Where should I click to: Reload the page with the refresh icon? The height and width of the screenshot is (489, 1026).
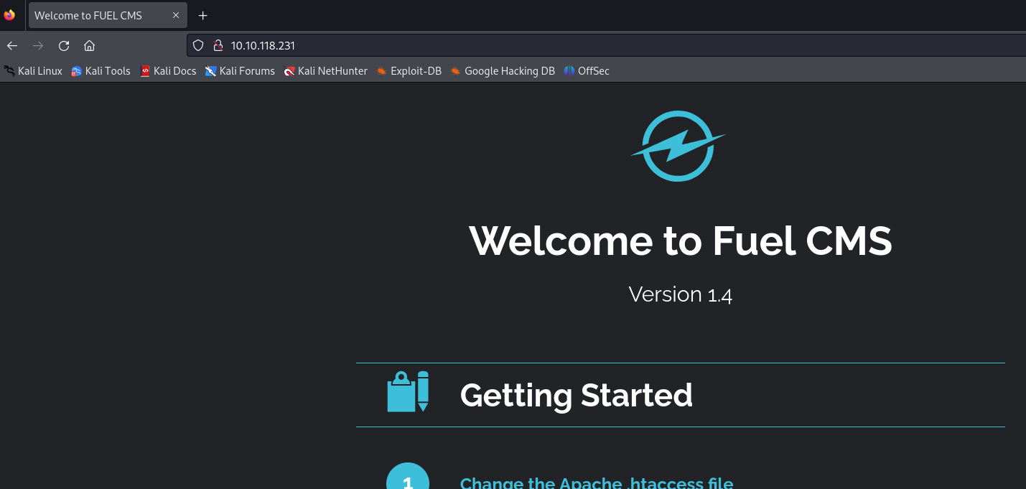(64, 46)
